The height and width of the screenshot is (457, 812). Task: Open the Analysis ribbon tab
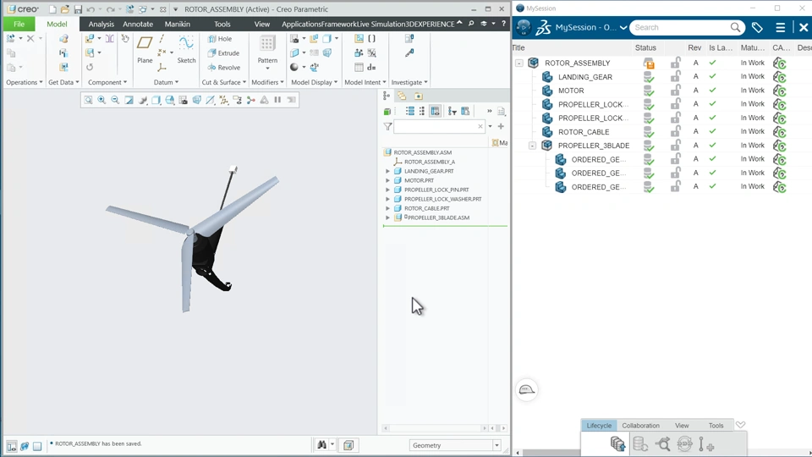(x=101, y=24)
